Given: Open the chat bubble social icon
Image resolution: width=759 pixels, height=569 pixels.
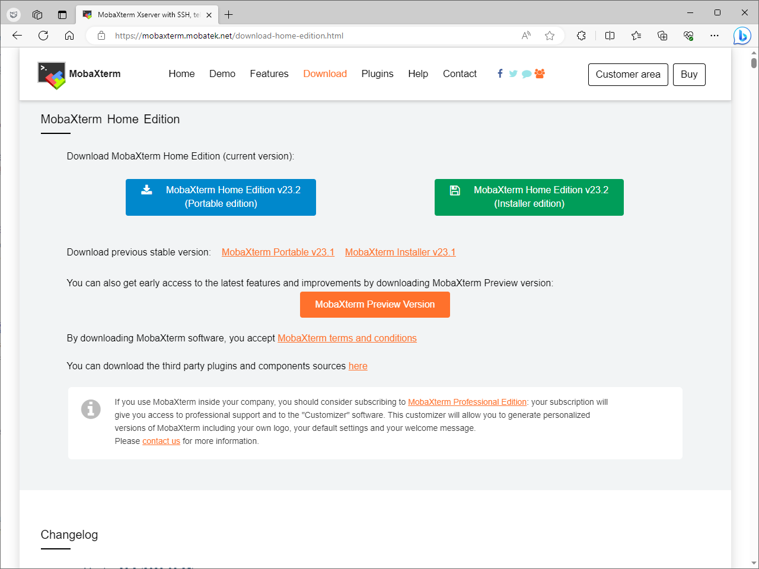Looking at the screenshot, I should point(526,74).
